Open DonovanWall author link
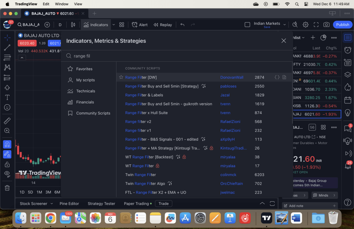This screenshot has height=229, width=354. click(232, 77)
